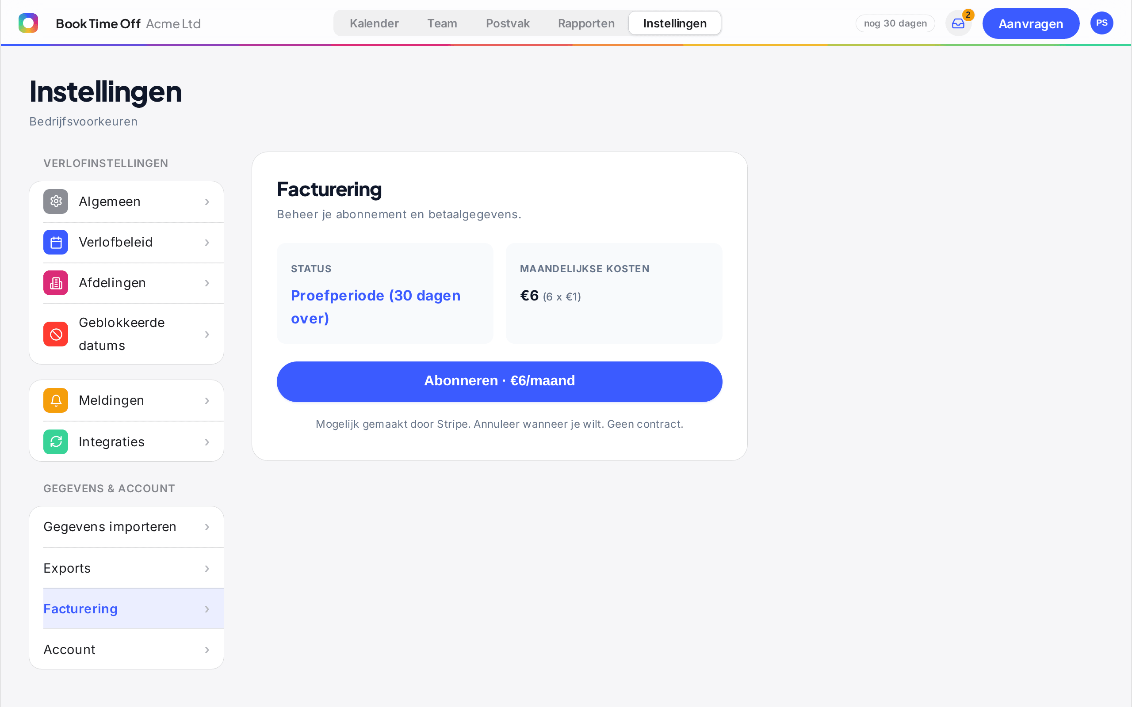
Task: Go to the Team tab
Action: [x=442, y=23]
